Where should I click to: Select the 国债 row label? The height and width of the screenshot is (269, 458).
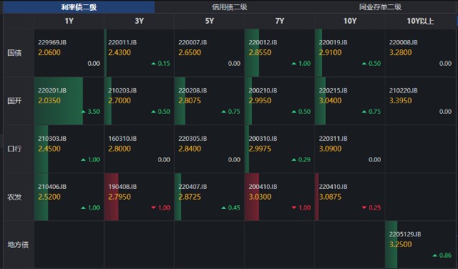point(14,53)
